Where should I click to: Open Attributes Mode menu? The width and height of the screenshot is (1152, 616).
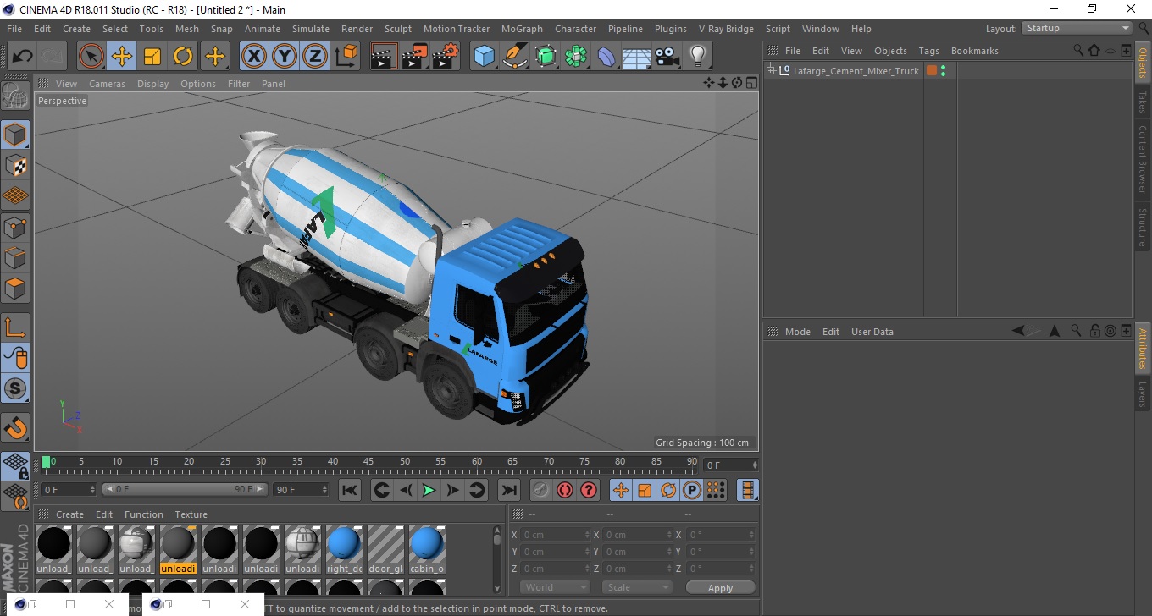tap(798, 332)
